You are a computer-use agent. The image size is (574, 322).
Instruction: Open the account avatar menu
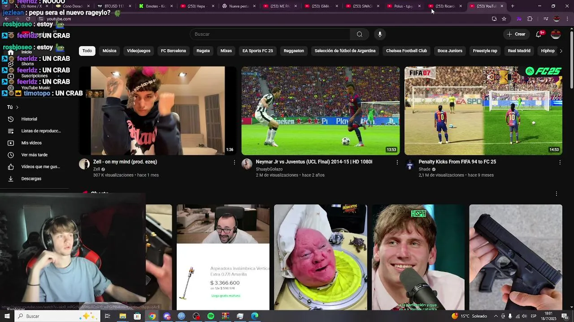(556, 34)
